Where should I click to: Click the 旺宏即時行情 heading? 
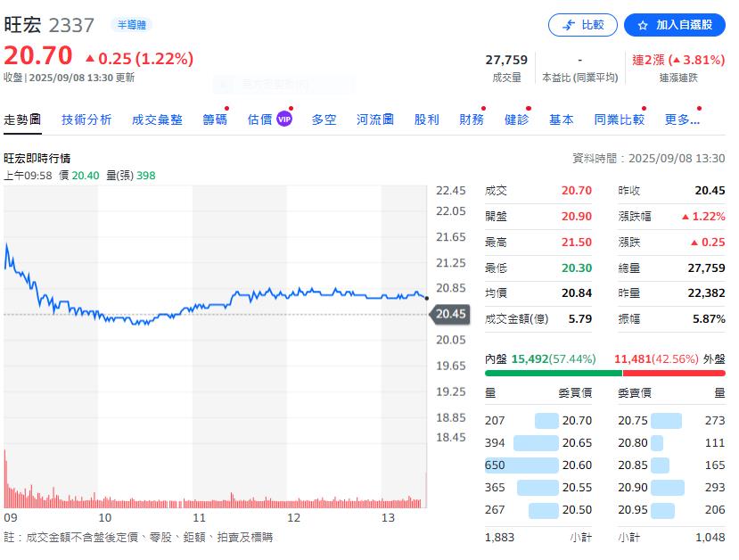tap(37, 159)
